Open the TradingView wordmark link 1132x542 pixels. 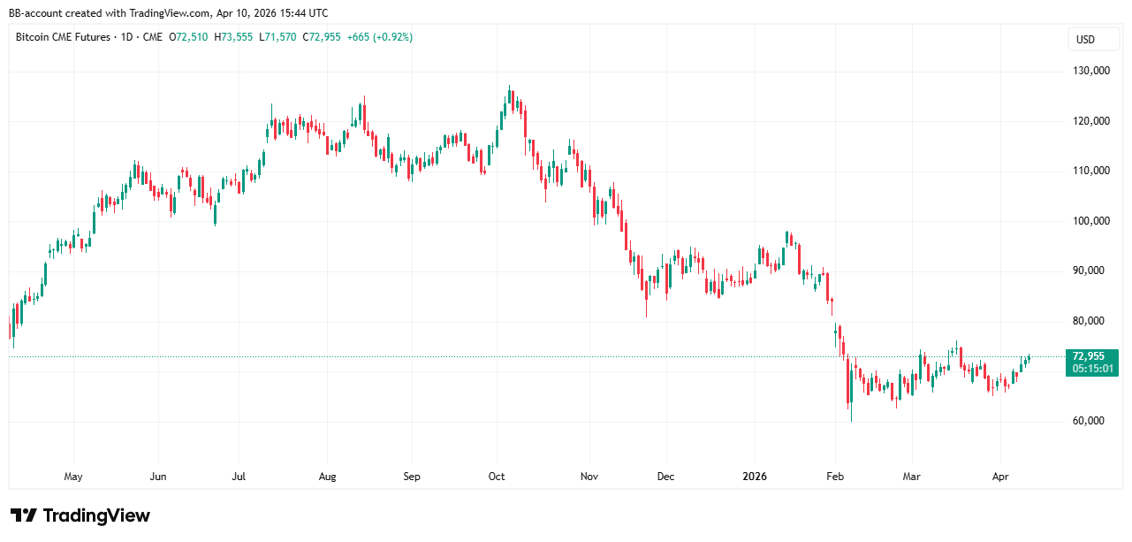(x=96, y=515)
